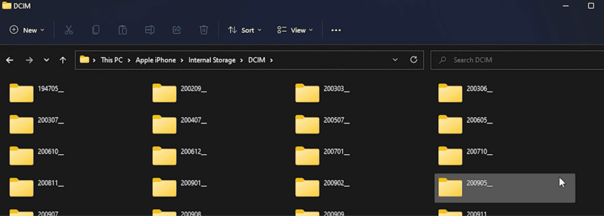Image resolution: width=604 pixels, height=216 pixels.
Task: Click the Search DCIM field
Action: (517, 60)
